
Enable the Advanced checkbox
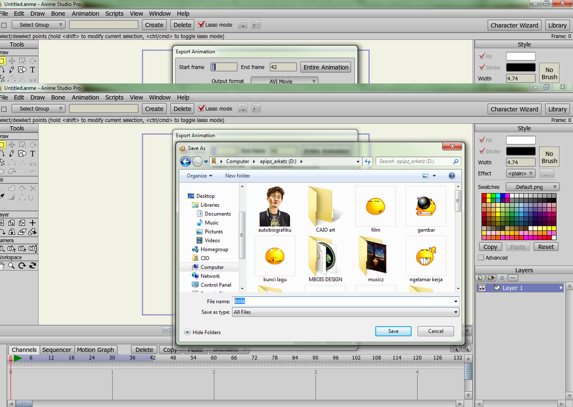(x=481, y=257)
